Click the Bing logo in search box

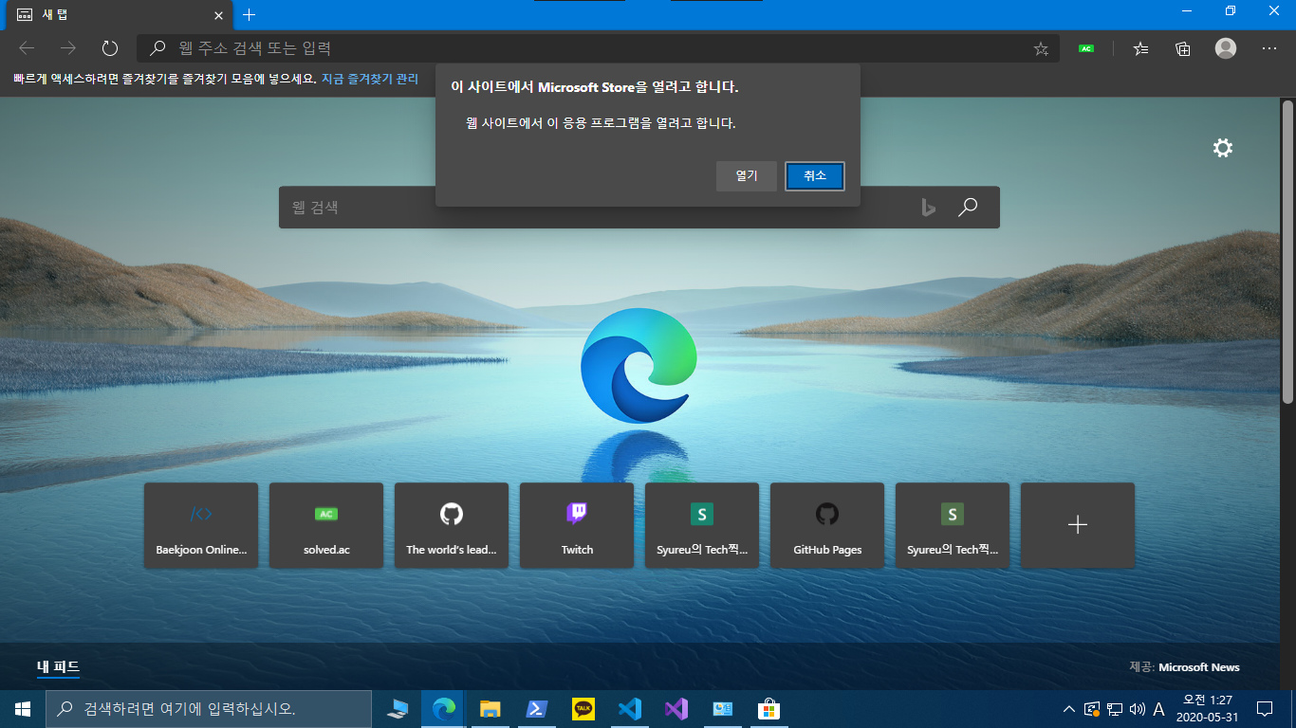pyautogui.click(x=928, y=207)
